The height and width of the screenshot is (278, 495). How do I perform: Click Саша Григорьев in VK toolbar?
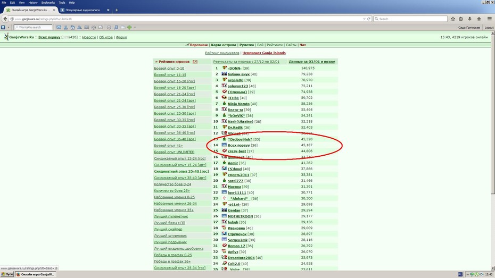[469, 28]
